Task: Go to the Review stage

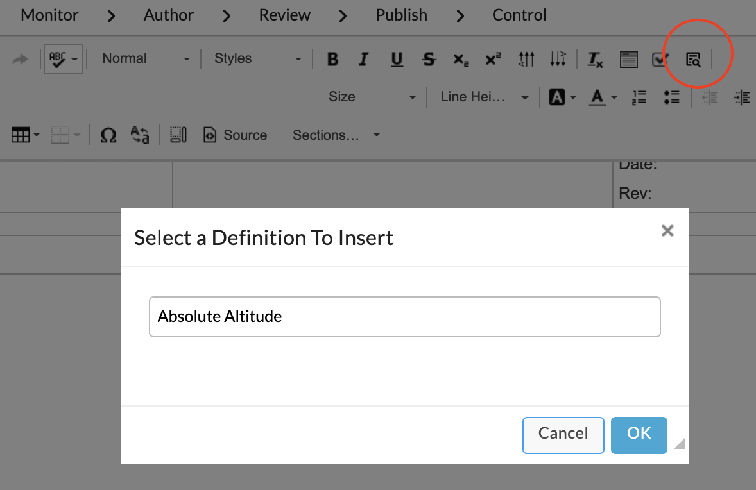Action: tap(284, 15)
